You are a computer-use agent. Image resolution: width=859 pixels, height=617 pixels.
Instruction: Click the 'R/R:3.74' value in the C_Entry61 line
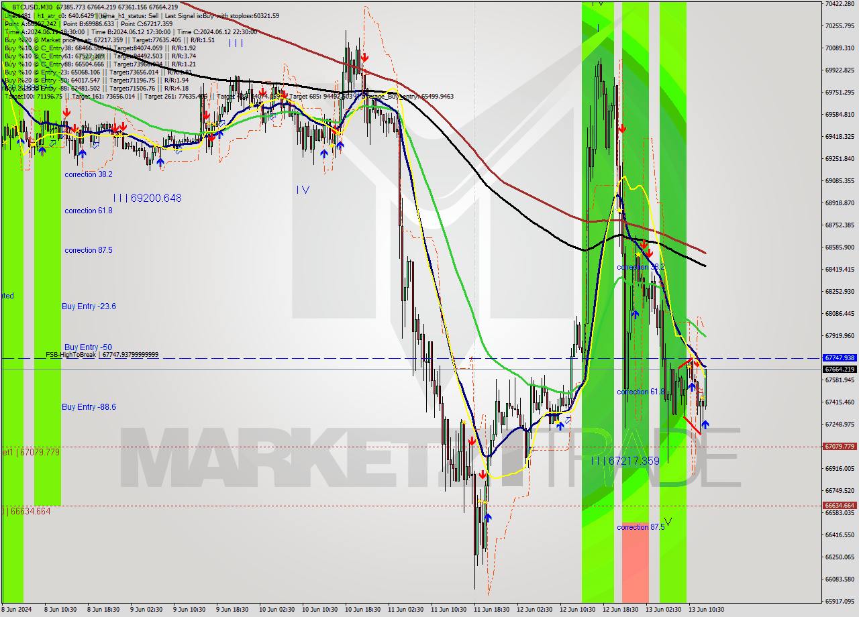click(x=183, y=56)
